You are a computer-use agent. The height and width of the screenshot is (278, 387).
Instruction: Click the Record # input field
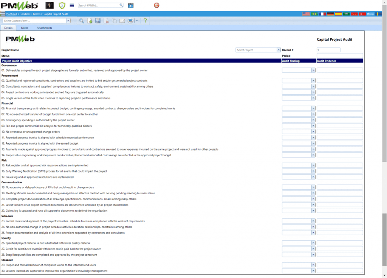[328, 50]
